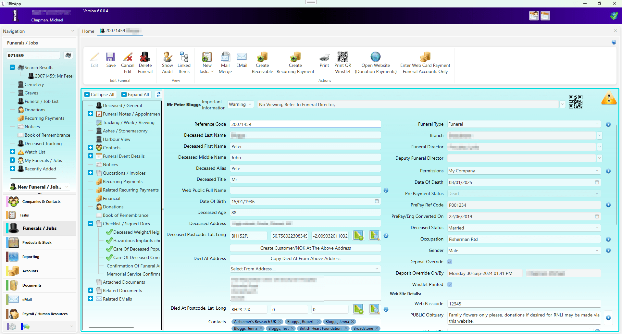The height and width of the screenshot is (334, 622).
Task: Open Website Donation Payments
Action: (376, 63)
